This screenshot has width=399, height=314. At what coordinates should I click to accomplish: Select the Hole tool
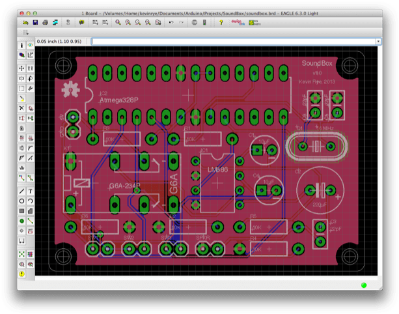point(21,231)
